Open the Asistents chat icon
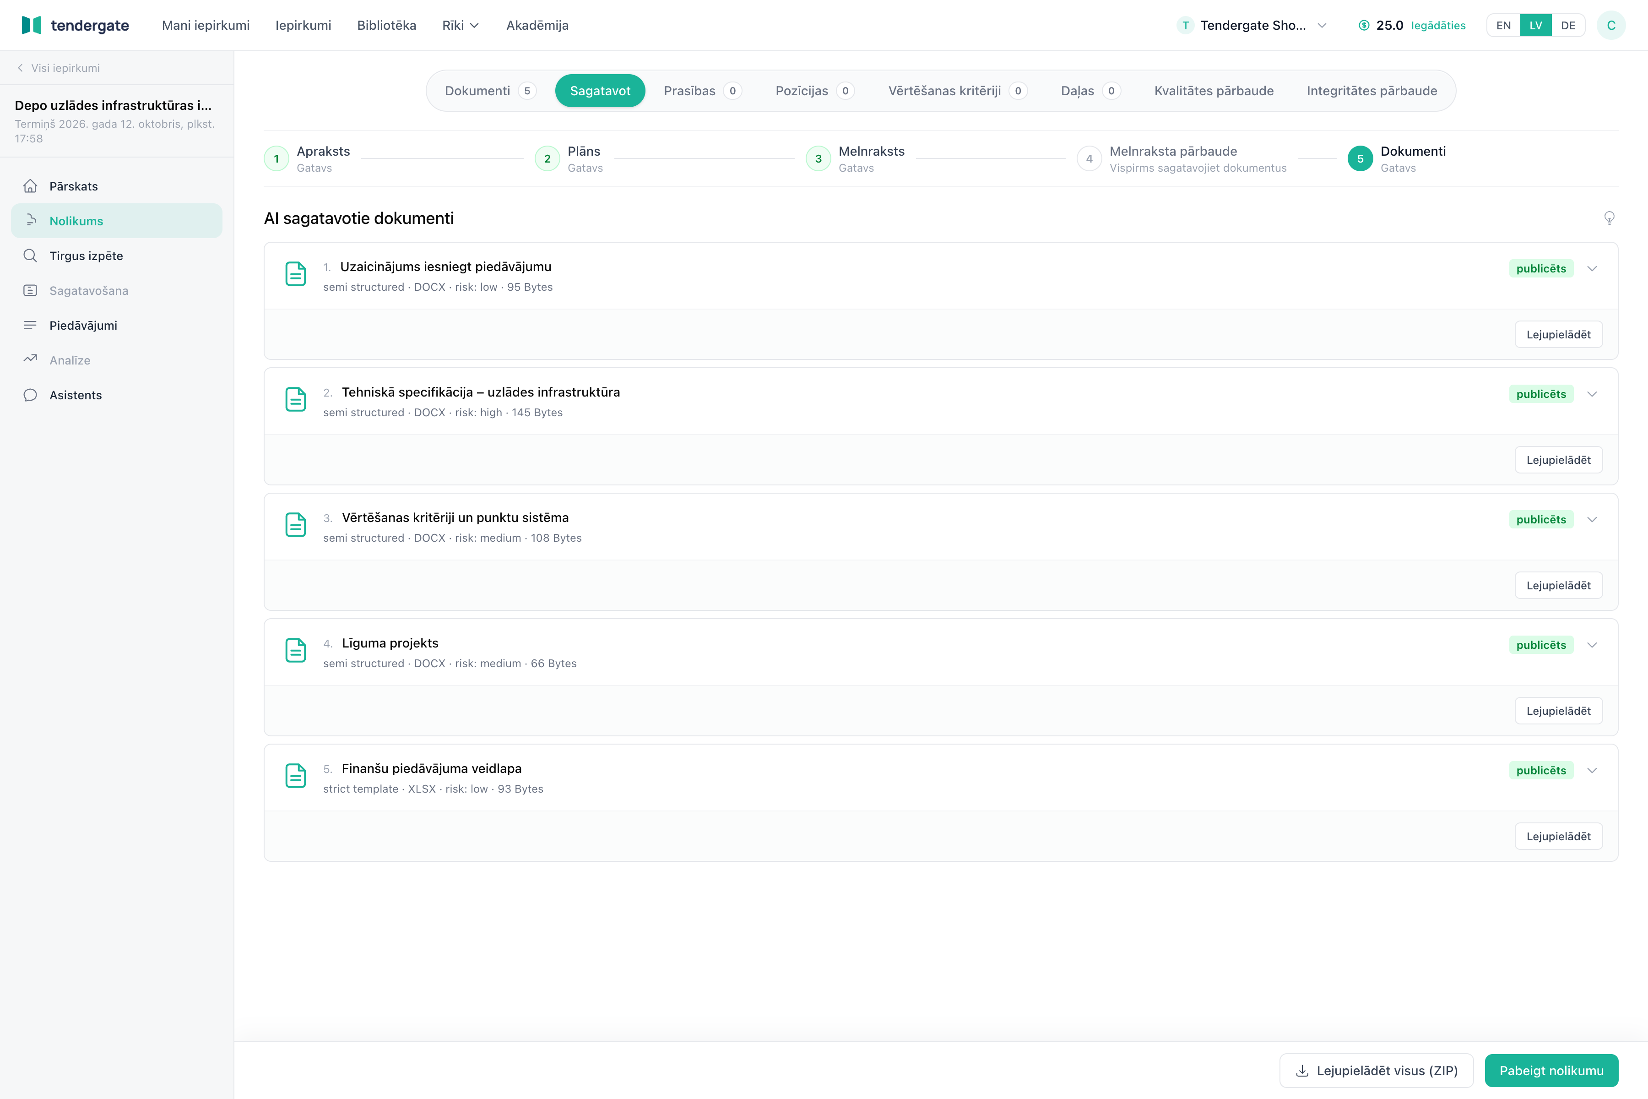The width and height of the screenshot is (1648, 1099). click(x=30, y=395)
